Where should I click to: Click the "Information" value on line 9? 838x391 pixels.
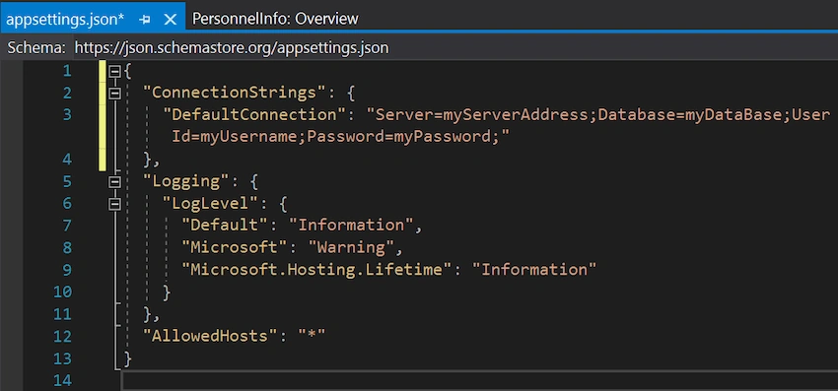[534, 269]
